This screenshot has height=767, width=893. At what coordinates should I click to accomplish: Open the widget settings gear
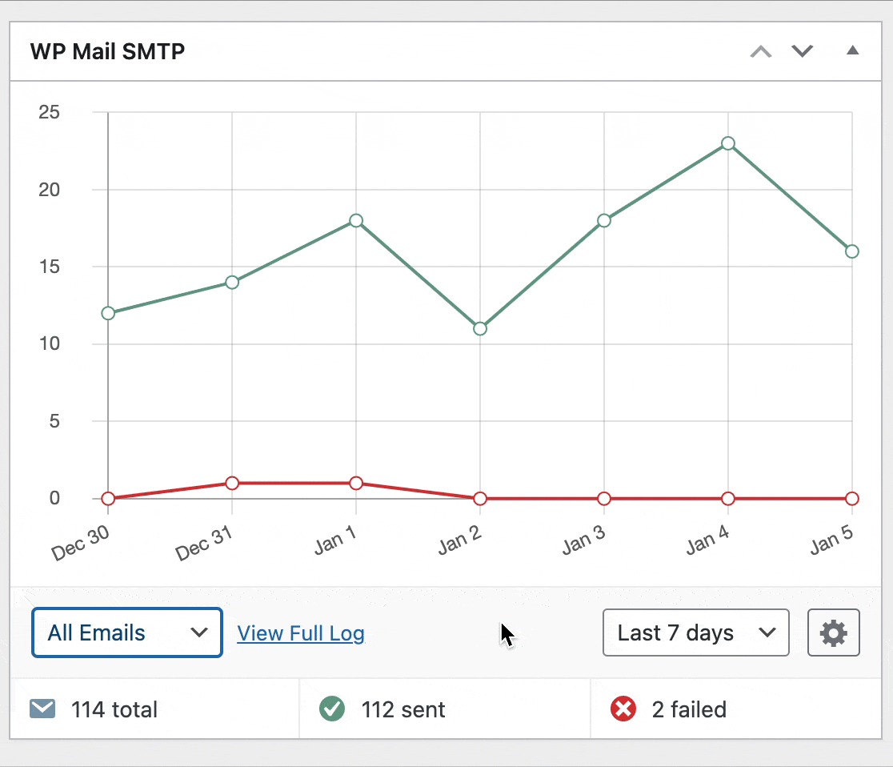833,632
